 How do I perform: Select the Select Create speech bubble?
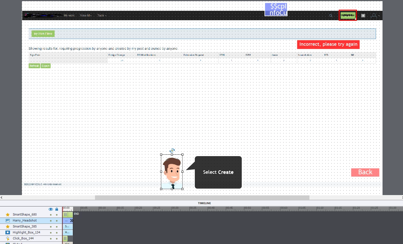click(x=218, y=172)
